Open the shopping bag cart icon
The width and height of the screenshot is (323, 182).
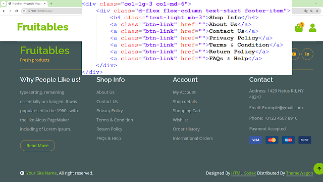coord(299,28)
